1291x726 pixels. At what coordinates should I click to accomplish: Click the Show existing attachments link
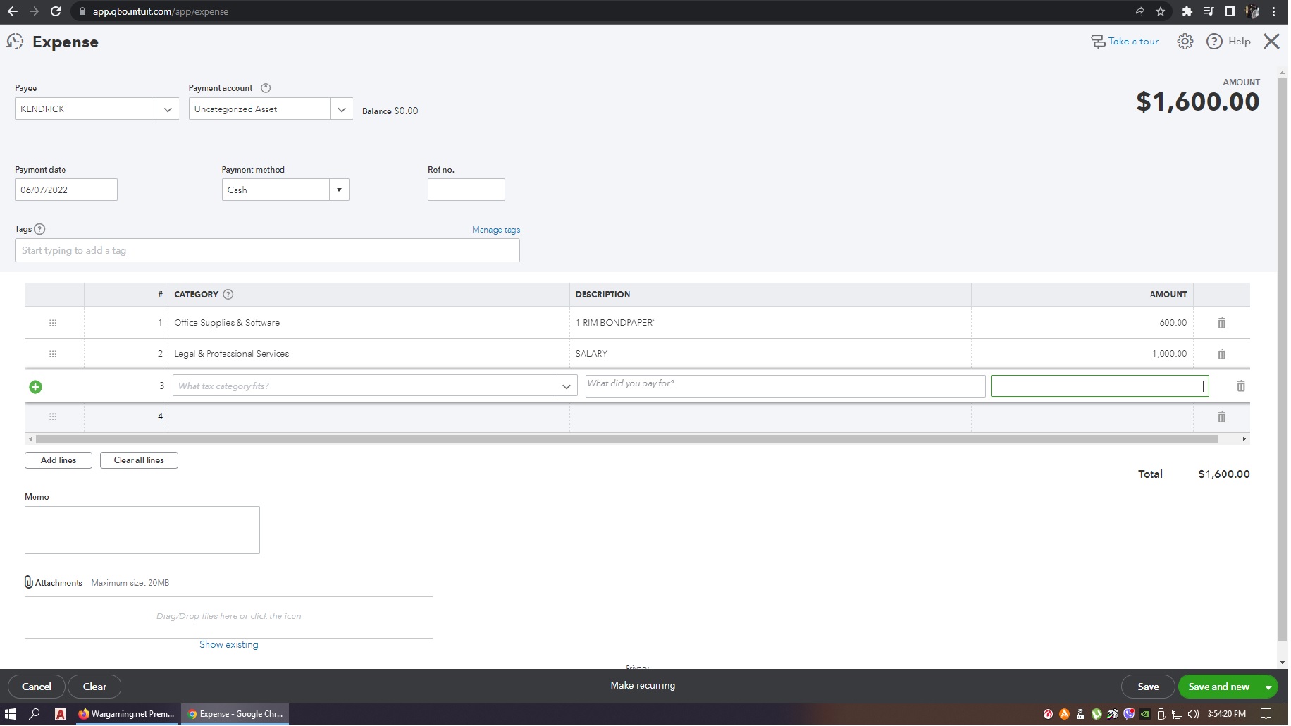click(229, 646)
